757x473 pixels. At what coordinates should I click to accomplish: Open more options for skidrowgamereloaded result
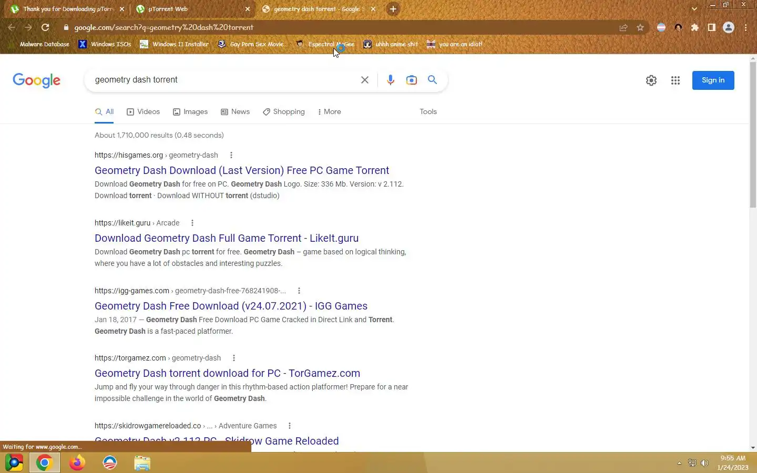(x=289, y=426)
